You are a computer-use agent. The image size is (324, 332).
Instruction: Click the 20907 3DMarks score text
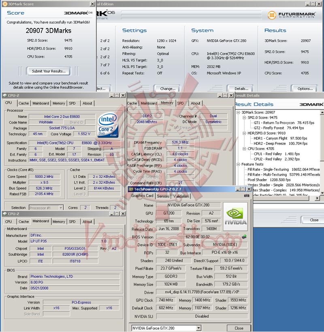pyautogui.click(x=49, y=31)
